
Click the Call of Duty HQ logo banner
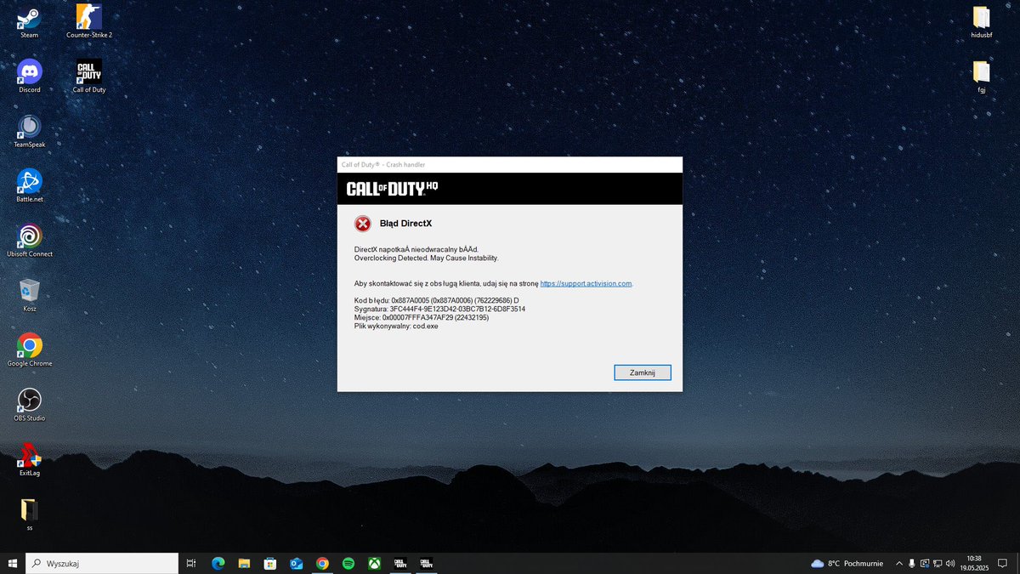pos(393,188)
